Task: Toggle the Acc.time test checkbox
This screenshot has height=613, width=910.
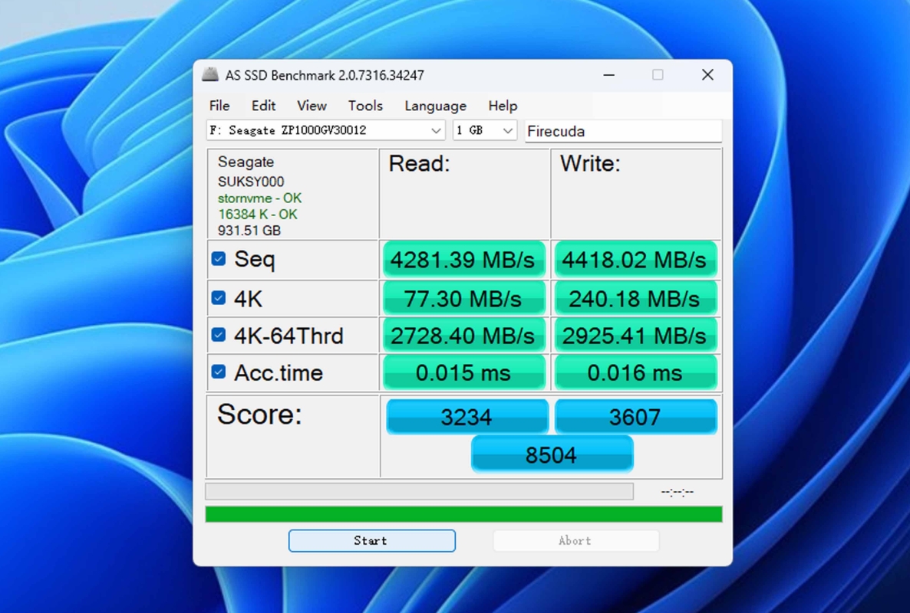Action: tap(219, 372)
